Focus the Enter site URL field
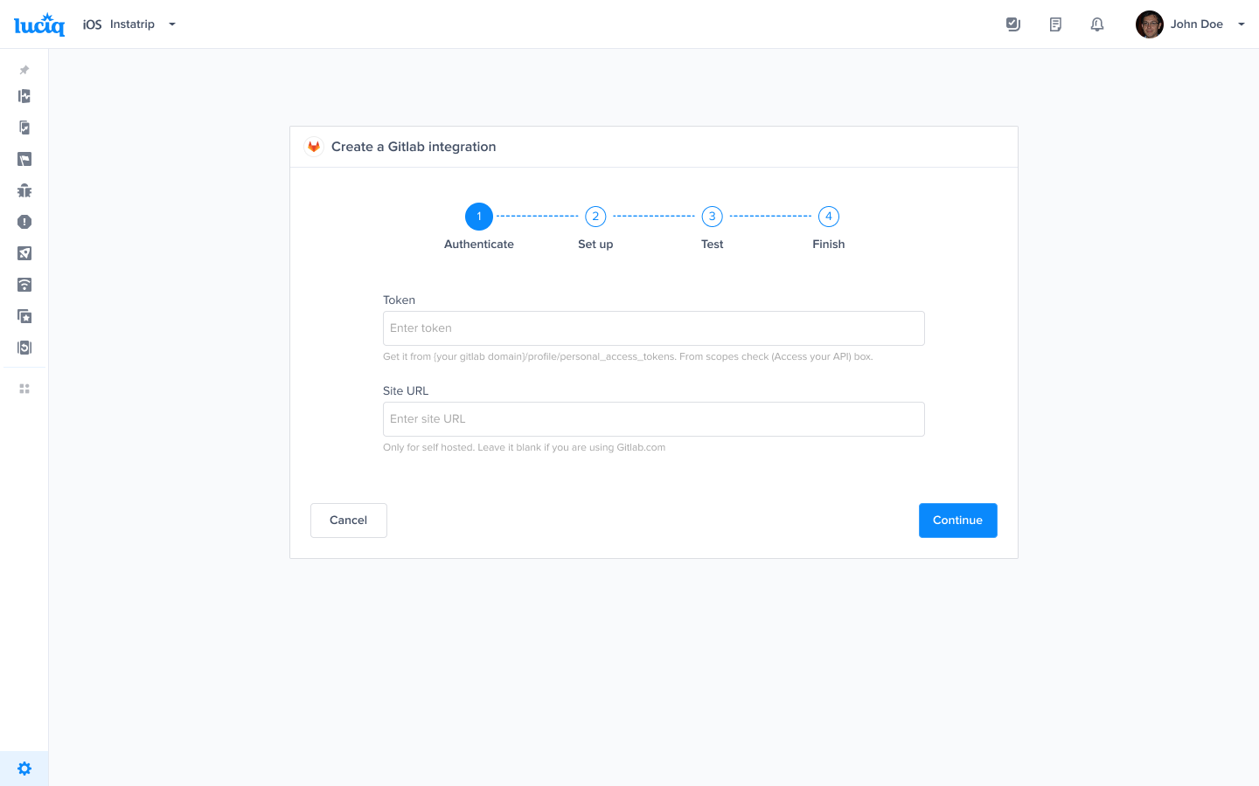The width and height of the screenshot is (1259, 786). (654, 419)
